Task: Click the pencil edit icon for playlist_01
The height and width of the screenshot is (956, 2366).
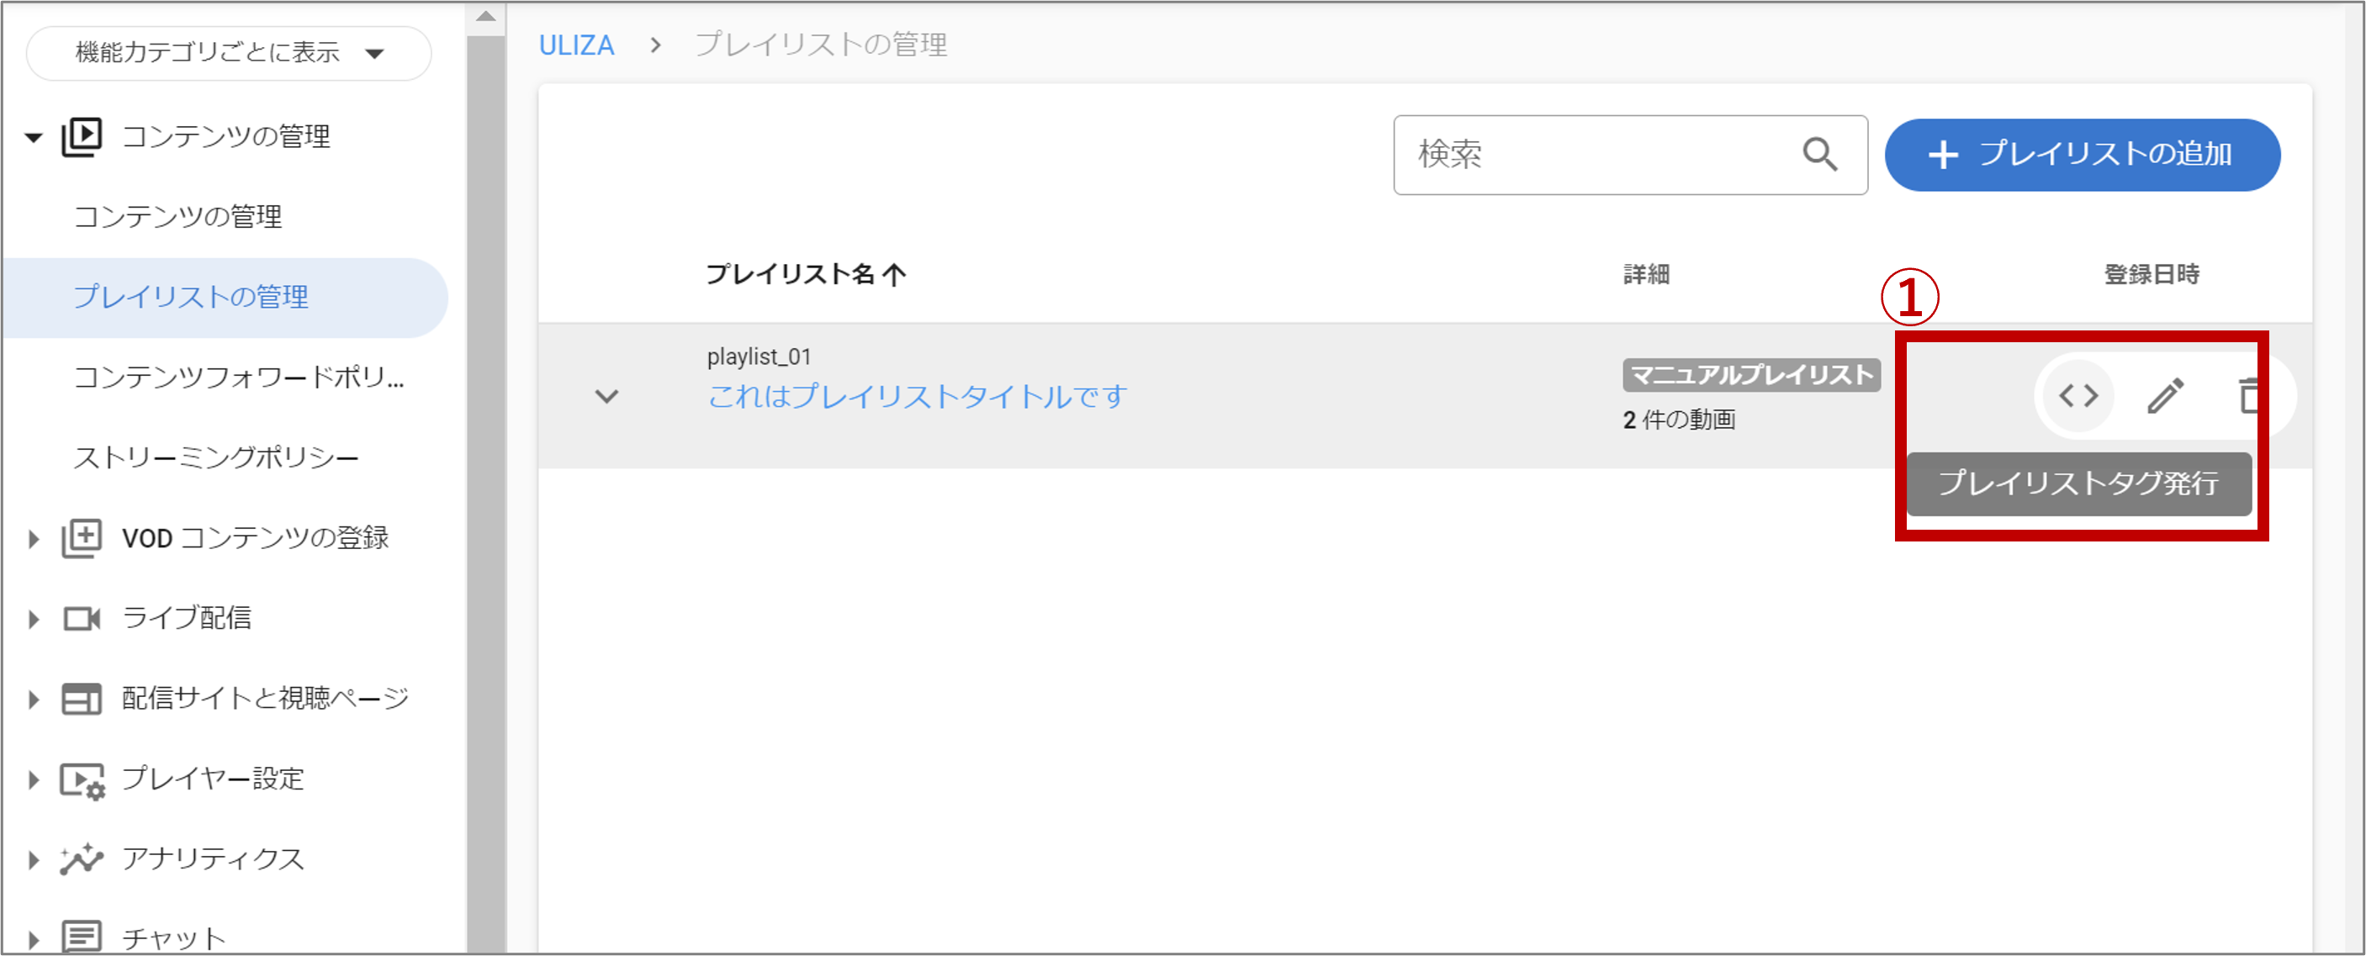Action: pos(2165,397)
